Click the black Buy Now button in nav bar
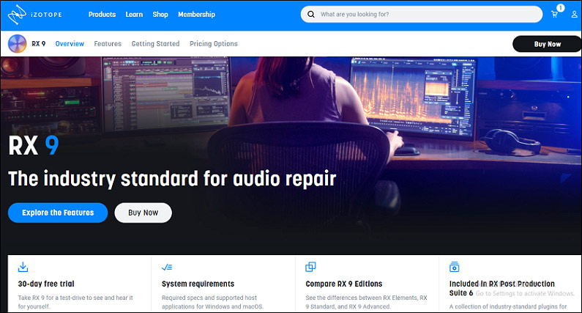The width and height of the screenshot is (582, 313). 547,44
